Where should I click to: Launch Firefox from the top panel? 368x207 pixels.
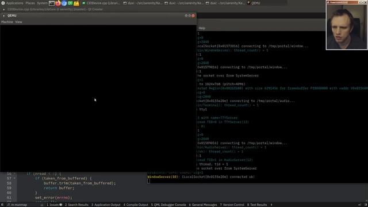[x=58, y=3]
